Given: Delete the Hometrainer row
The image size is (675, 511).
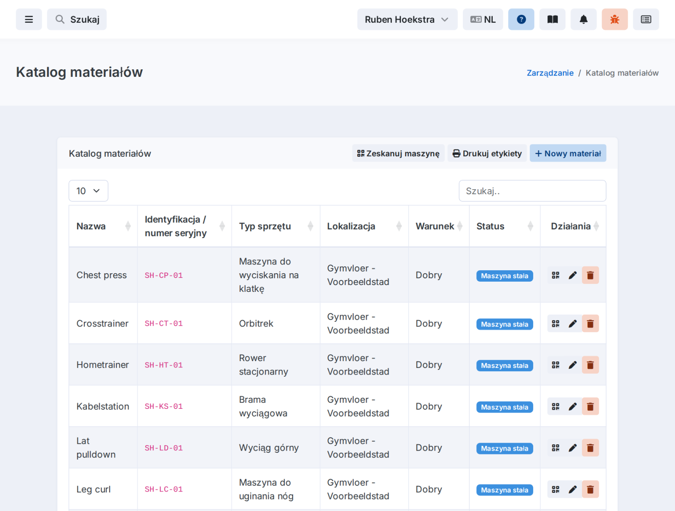Looking at the screenshot, I should pos(590,365).
